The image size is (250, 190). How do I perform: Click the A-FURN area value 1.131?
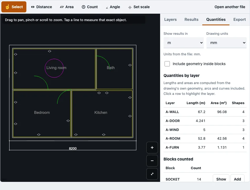pyautogui.click(x=222, y=147)
